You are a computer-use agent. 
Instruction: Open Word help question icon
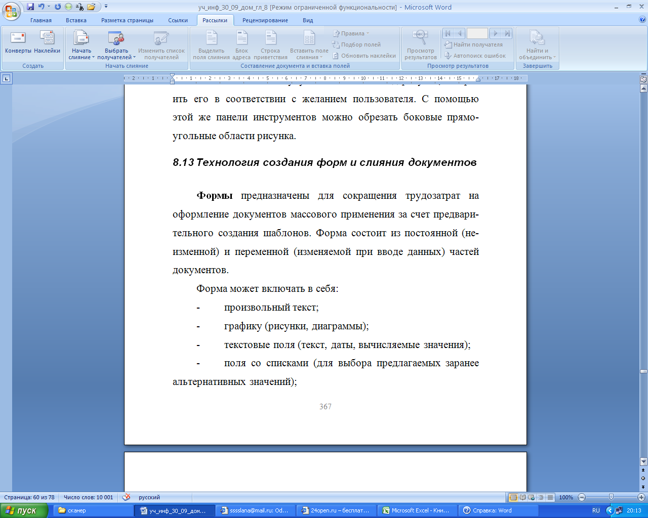pos(642,20)
